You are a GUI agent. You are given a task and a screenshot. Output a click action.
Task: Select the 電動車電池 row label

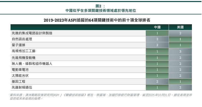[x=20, y=70]
